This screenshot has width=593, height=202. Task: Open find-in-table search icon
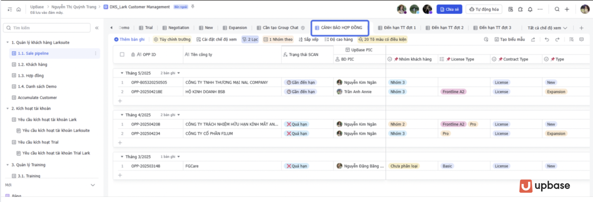point(572,40)
